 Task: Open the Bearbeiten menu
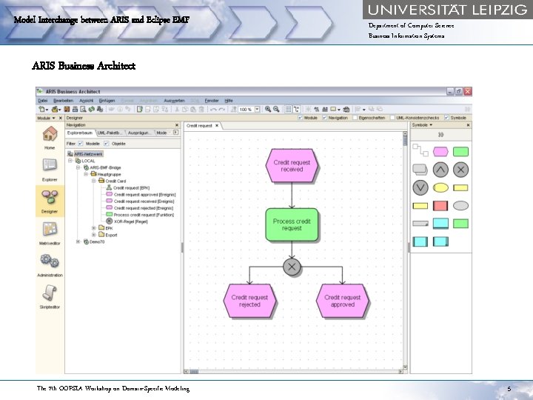pos(63,101)
